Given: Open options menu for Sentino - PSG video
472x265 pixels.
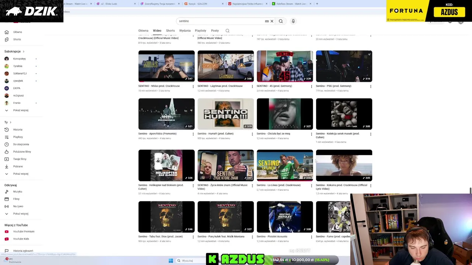Looking at the screenshot, I should tap(371, 86).
